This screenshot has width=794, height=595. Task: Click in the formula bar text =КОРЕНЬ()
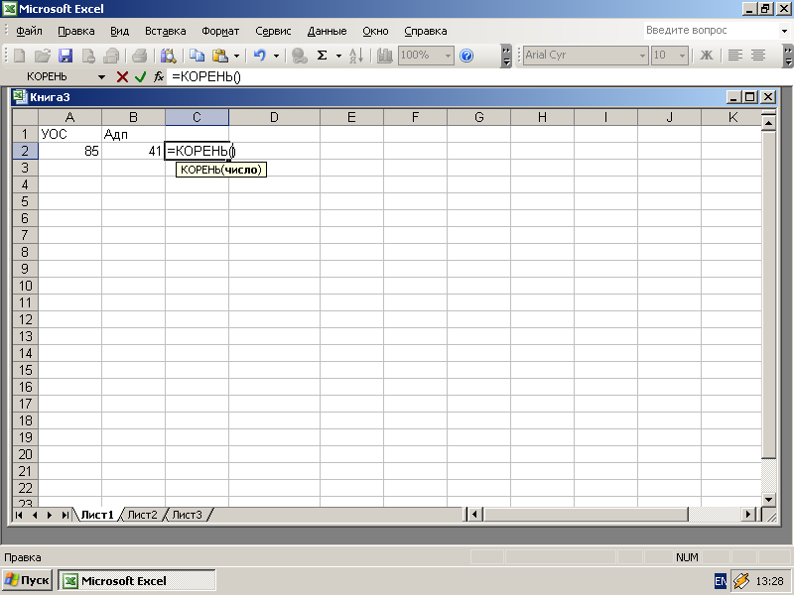(x=206, y=77)
